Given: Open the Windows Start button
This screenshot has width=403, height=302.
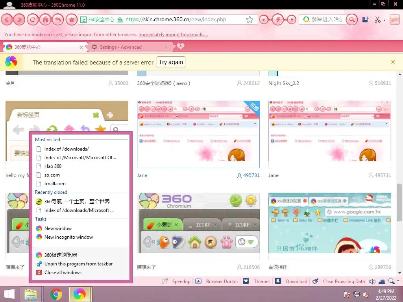Looking at the screenshot, I should [9, 294].
